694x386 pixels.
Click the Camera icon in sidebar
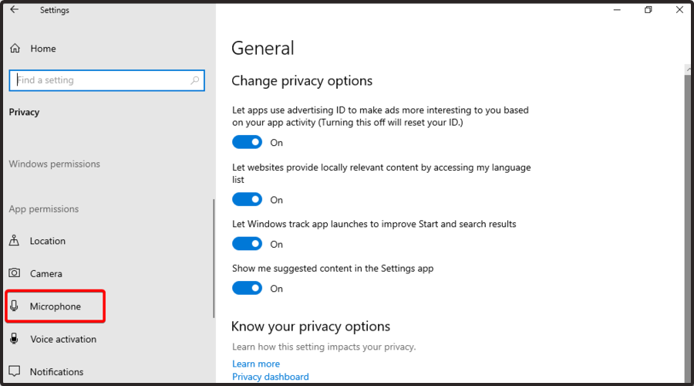pyautogui.click(x=14, y=273)
